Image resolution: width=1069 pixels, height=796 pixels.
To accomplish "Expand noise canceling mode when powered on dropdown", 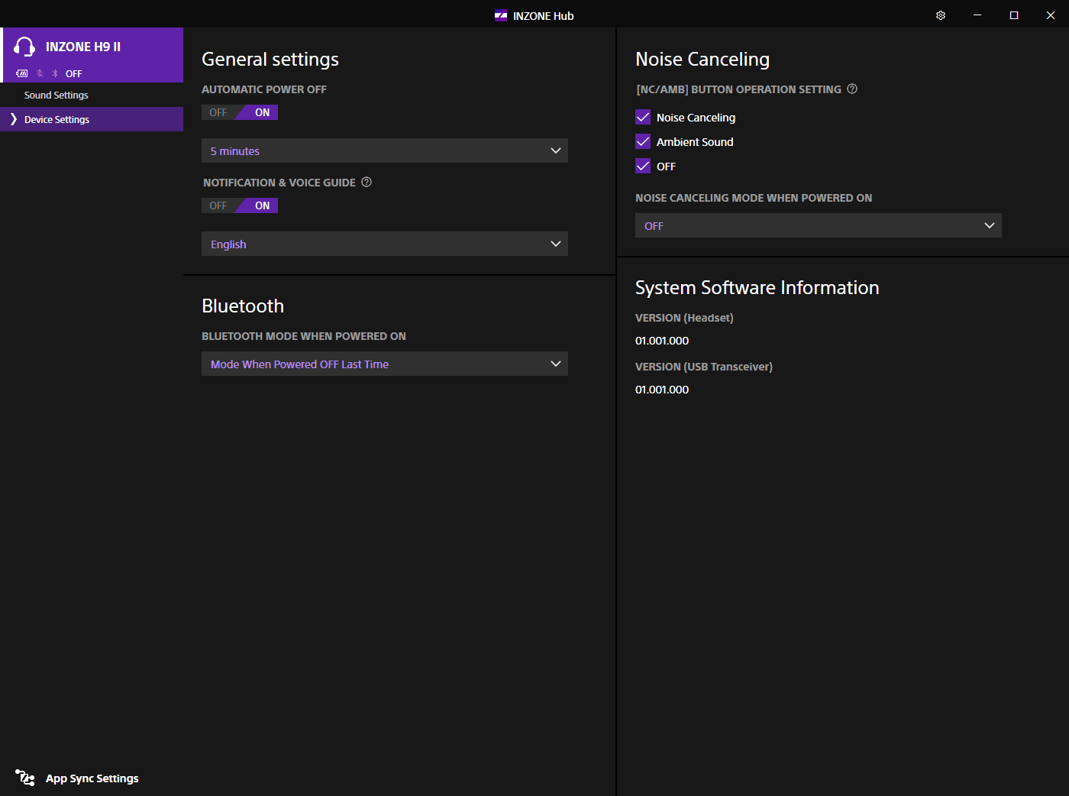I will (818, 225).
